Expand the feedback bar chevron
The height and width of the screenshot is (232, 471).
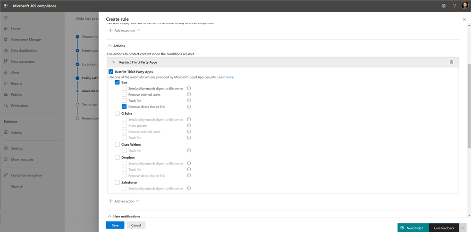(463, 228)
